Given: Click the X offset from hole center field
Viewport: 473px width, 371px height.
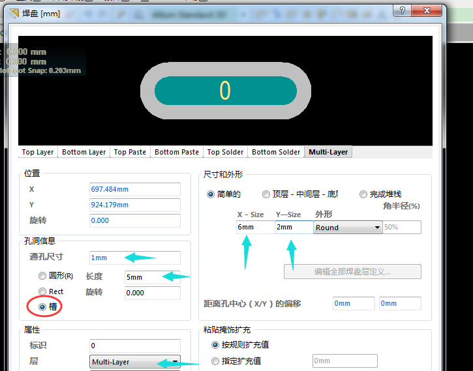Looking at the screenshot, I should pyautogui.click(x=354, y=303).
